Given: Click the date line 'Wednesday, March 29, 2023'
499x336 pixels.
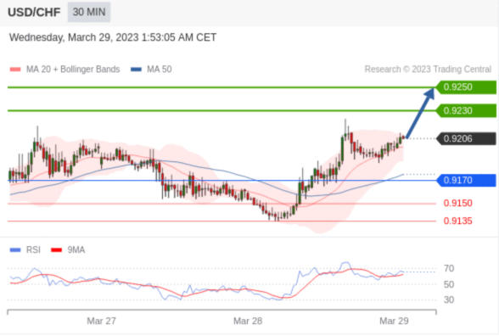Looking at the screenshot, I should (113, 37).
